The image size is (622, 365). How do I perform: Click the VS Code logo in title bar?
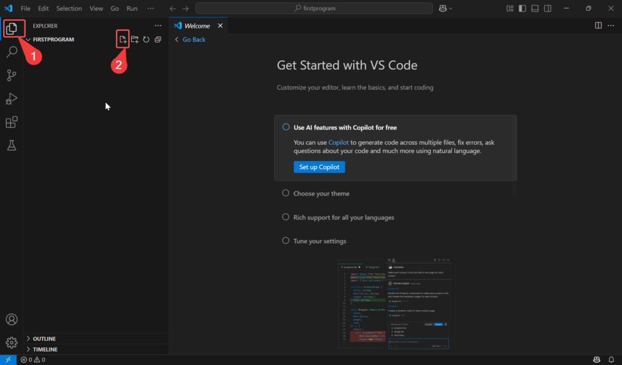point(9,8)
